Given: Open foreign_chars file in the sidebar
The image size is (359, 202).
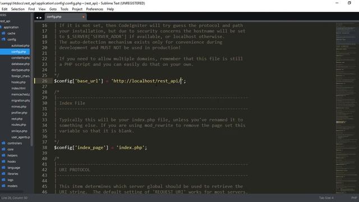Looking at the screenshot, I should click(20, 76).
